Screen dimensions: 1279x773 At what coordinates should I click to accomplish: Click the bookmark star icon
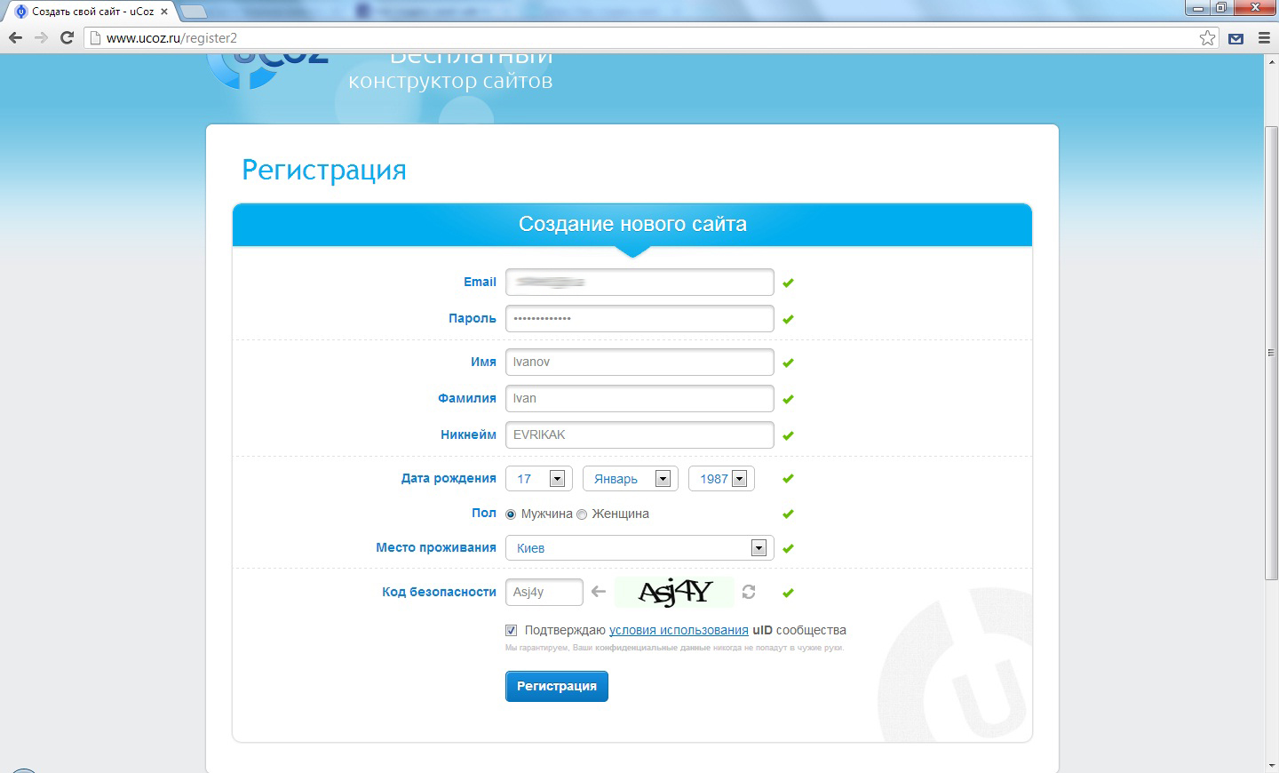click(x=1207, y=37)
